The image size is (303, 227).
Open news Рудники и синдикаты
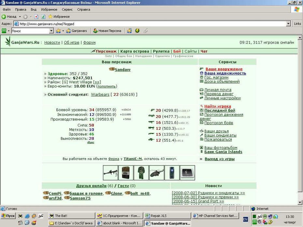[208, 193]
